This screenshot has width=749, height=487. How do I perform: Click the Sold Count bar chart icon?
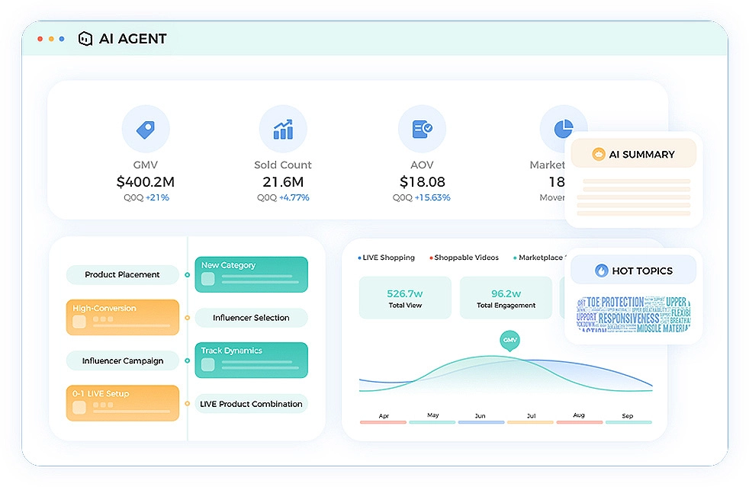tap(283, 129)
